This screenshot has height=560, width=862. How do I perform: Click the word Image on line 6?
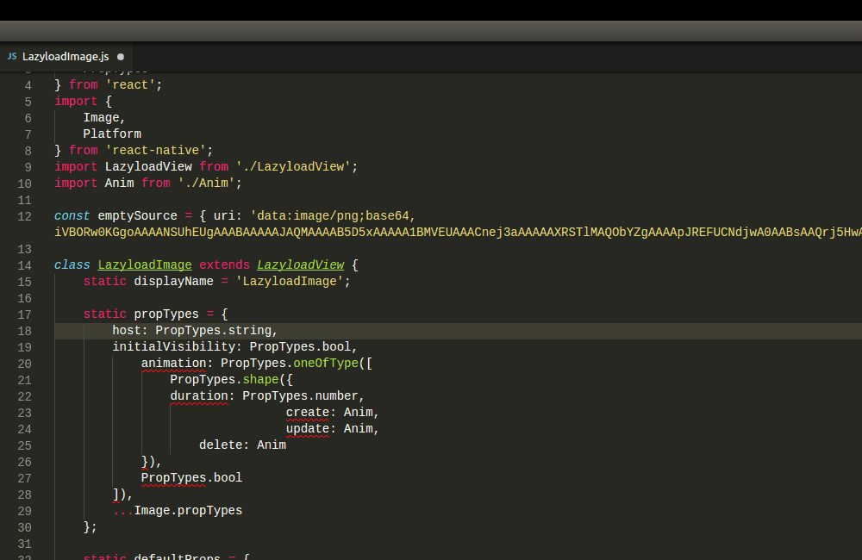click(x=101, y=118)
